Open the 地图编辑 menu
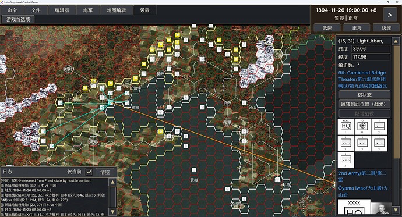 click(117, 10)
